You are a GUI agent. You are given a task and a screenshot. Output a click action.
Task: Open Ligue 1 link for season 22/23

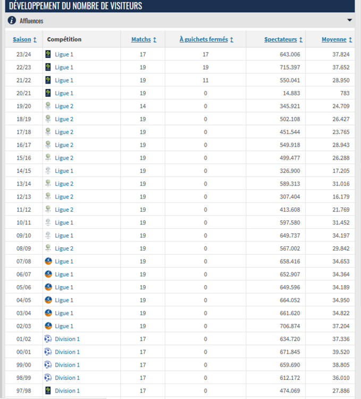tap(64, 67)
